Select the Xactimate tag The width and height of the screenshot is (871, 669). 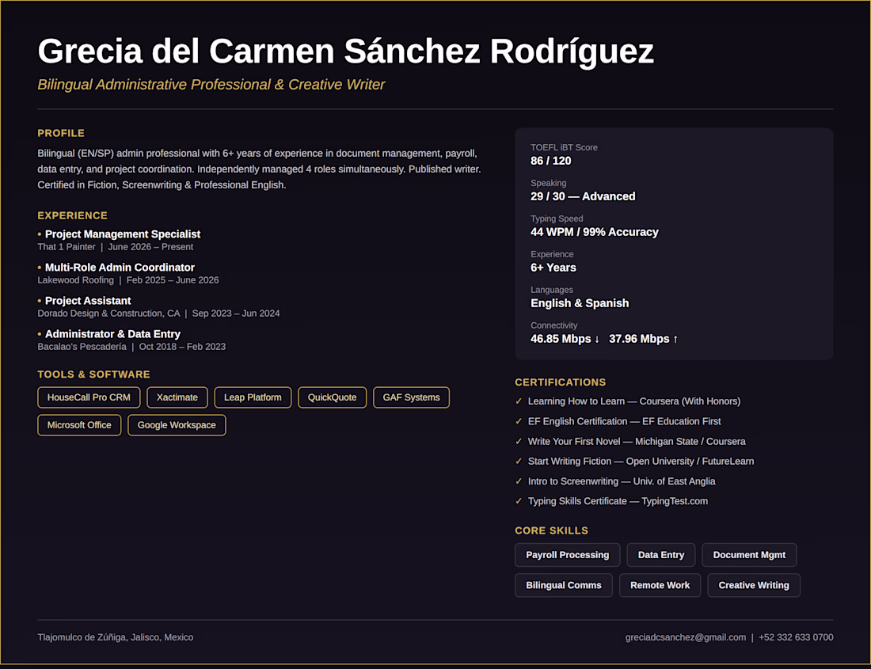pyautogui.click(x=177, y=397)
